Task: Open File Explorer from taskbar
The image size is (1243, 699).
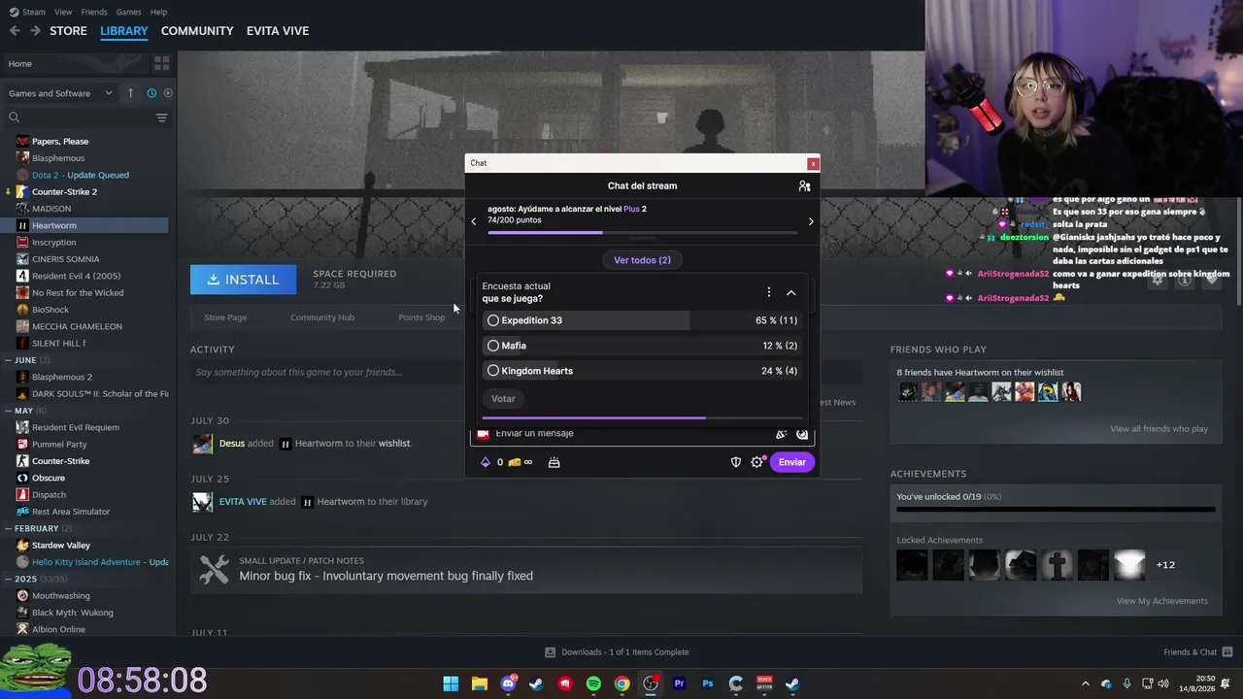Action: coord(479,683)
